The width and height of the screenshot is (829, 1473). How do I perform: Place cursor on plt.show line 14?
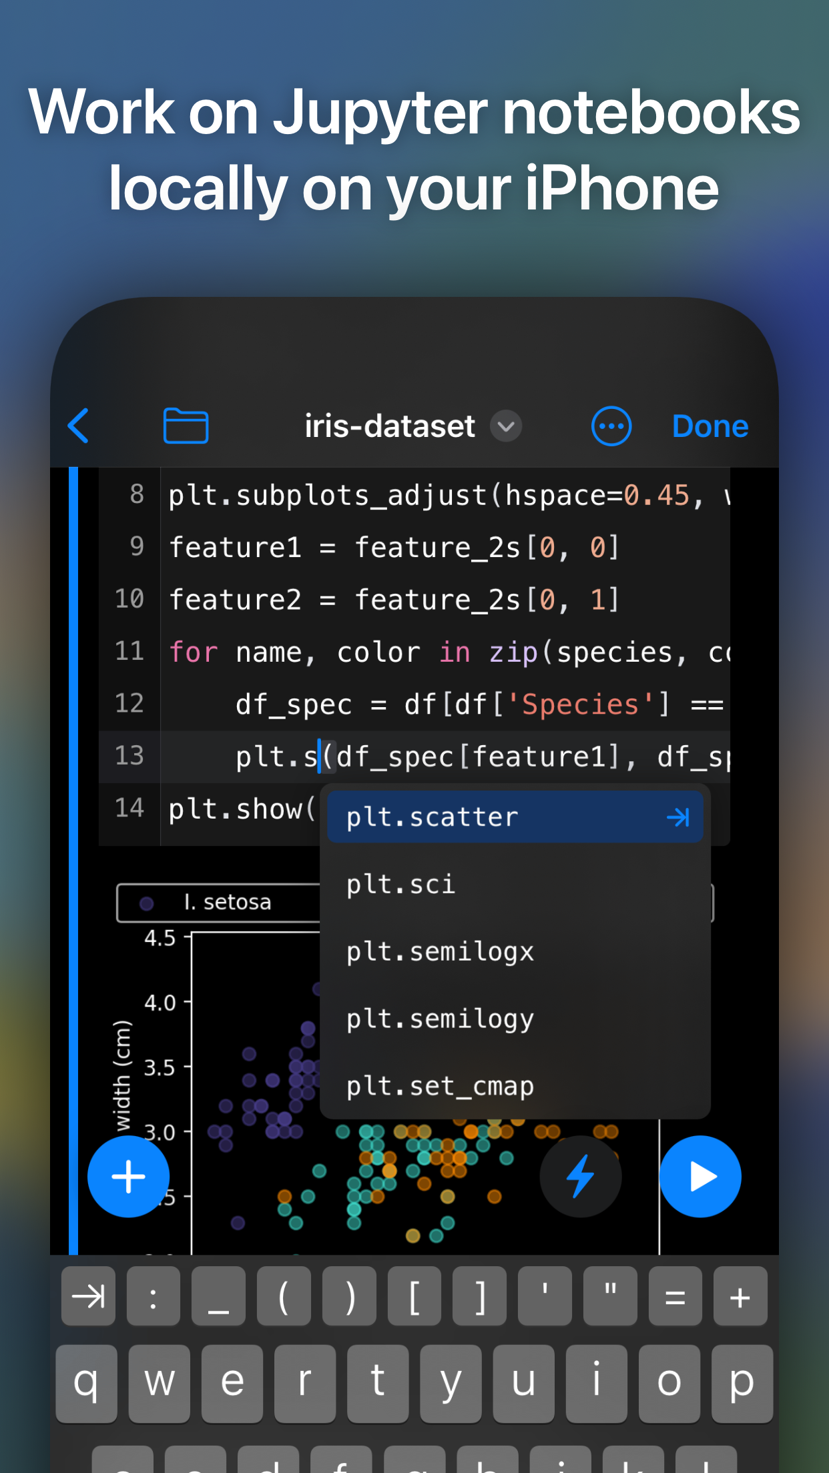242,809
